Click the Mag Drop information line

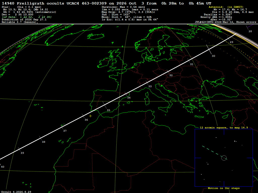point(128,12)
